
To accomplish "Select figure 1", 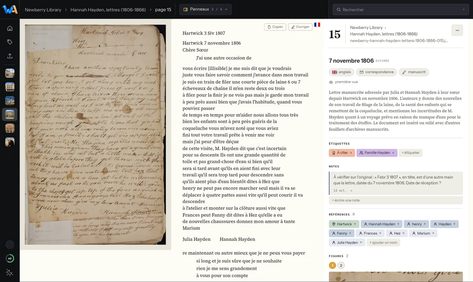I will click(x=332, y=265).
